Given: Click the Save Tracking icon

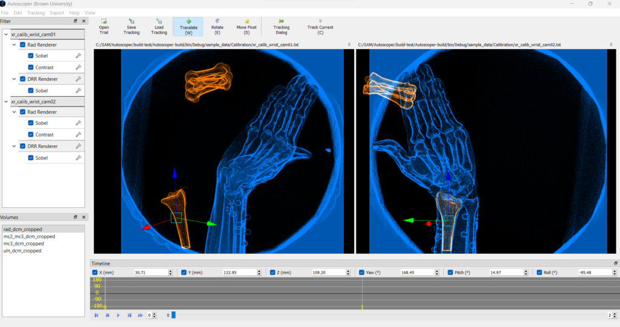Looking at the screenshot, I should point(131,27).
